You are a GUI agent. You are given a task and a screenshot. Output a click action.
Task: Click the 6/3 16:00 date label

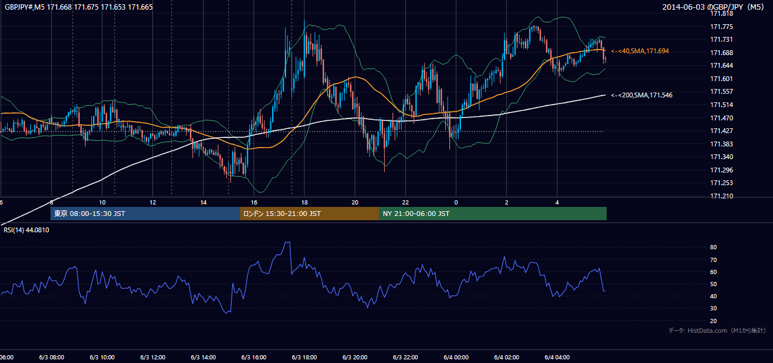click(x=254, y=358)
